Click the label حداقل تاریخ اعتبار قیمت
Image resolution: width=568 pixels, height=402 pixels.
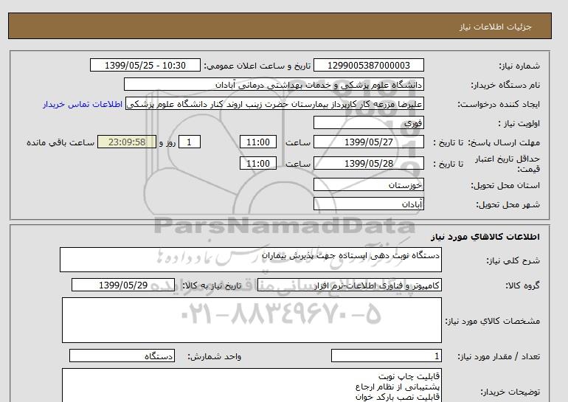click(x=508, y=164)
